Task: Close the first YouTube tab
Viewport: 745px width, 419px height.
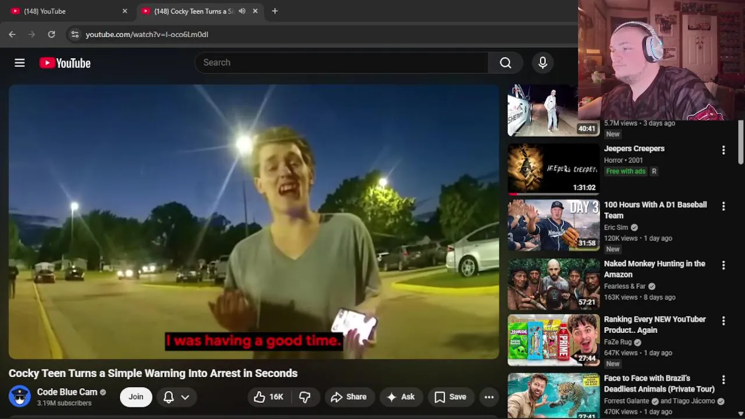Action: pos(125,11)
